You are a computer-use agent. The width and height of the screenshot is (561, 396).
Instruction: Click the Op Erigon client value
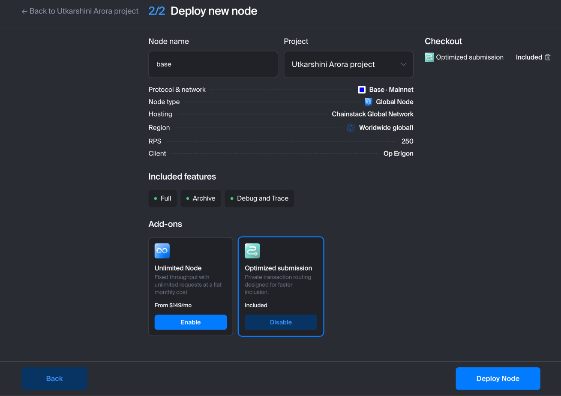[x=399, y=153]
